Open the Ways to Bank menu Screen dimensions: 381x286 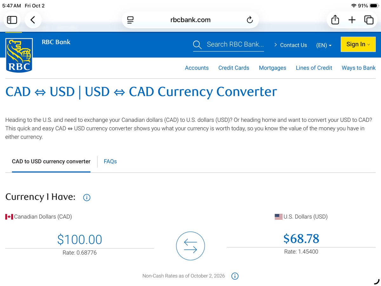pyautogui.click(x=358, y=68)
